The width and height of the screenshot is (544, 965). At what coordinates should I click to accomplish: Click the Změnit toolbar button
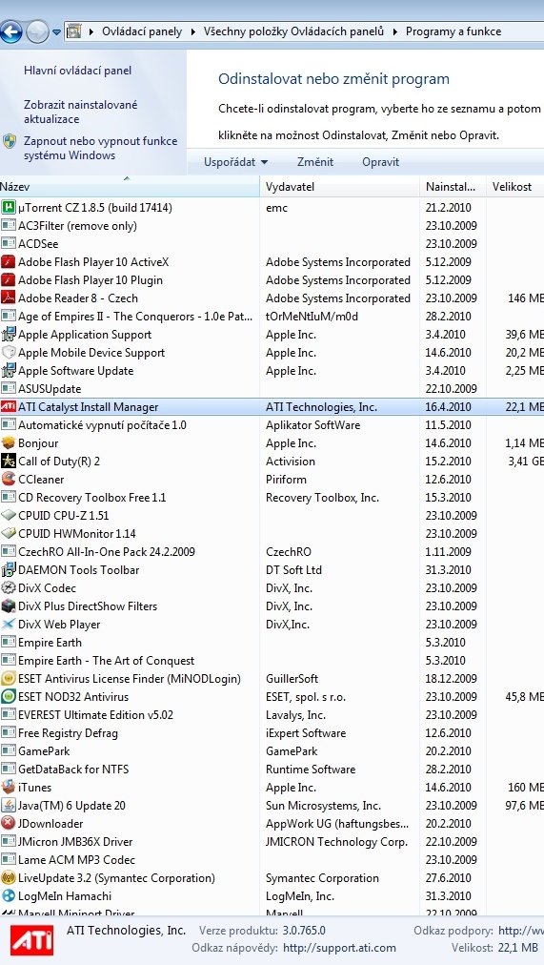pos(315,162)
